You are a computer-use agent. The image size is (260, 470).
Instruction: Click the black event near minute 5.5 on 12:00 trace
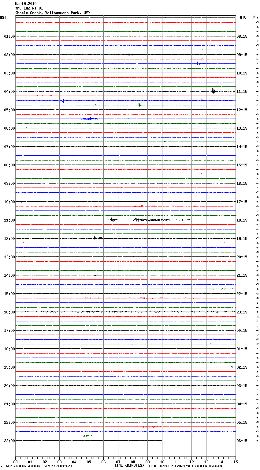(99, 238)
